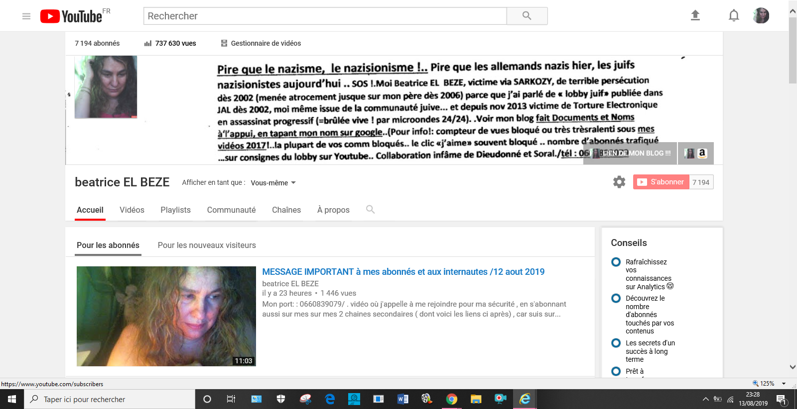The width and height of the screenshot is (797, 409).
Task: Click the Conseils heading
Action: click(x=629, y=243)
